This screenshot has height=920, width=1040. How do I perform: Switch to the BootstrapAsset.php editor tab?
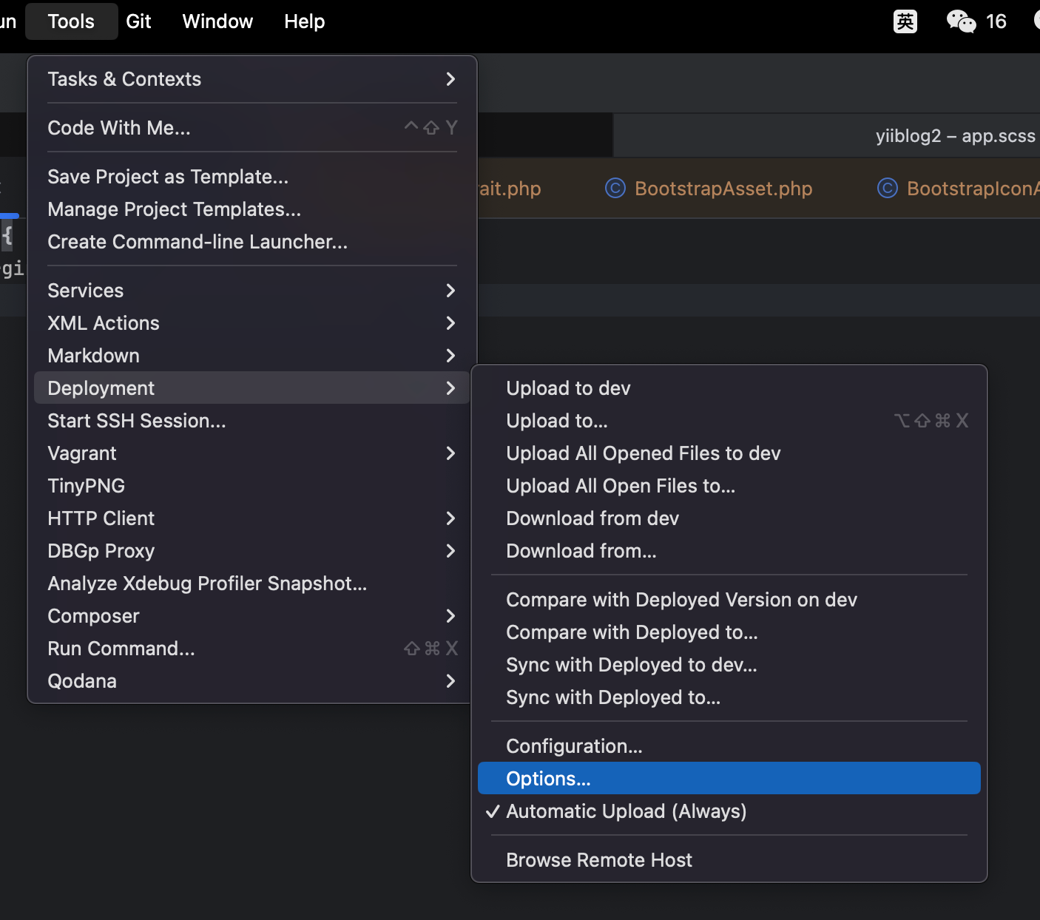click(x=723, y=189)
